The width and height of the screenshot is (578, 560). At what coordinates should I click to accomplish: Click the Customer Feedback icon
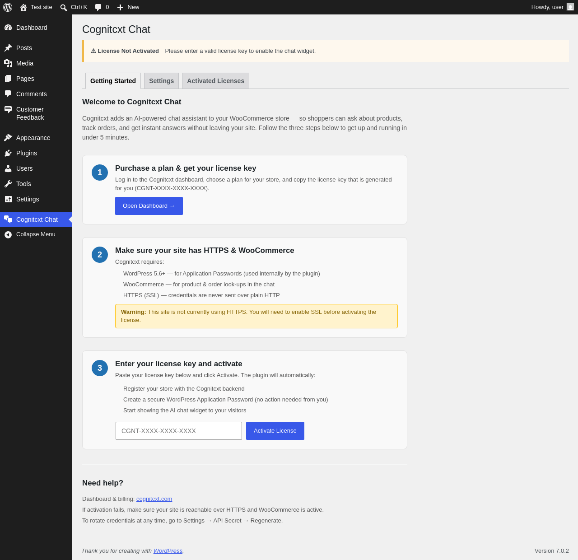coord(8,109)
